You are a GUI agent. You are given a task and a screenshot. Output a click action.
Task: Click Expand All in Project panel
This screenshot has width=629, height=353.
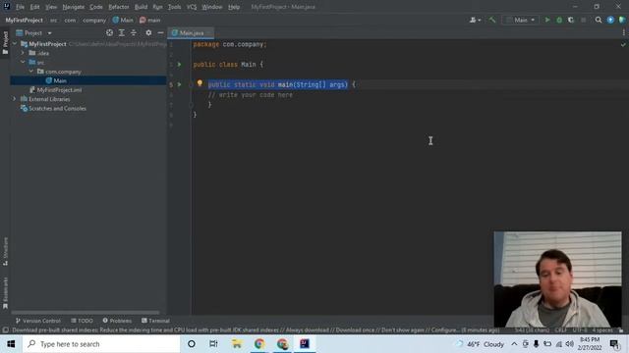point(122,32)
